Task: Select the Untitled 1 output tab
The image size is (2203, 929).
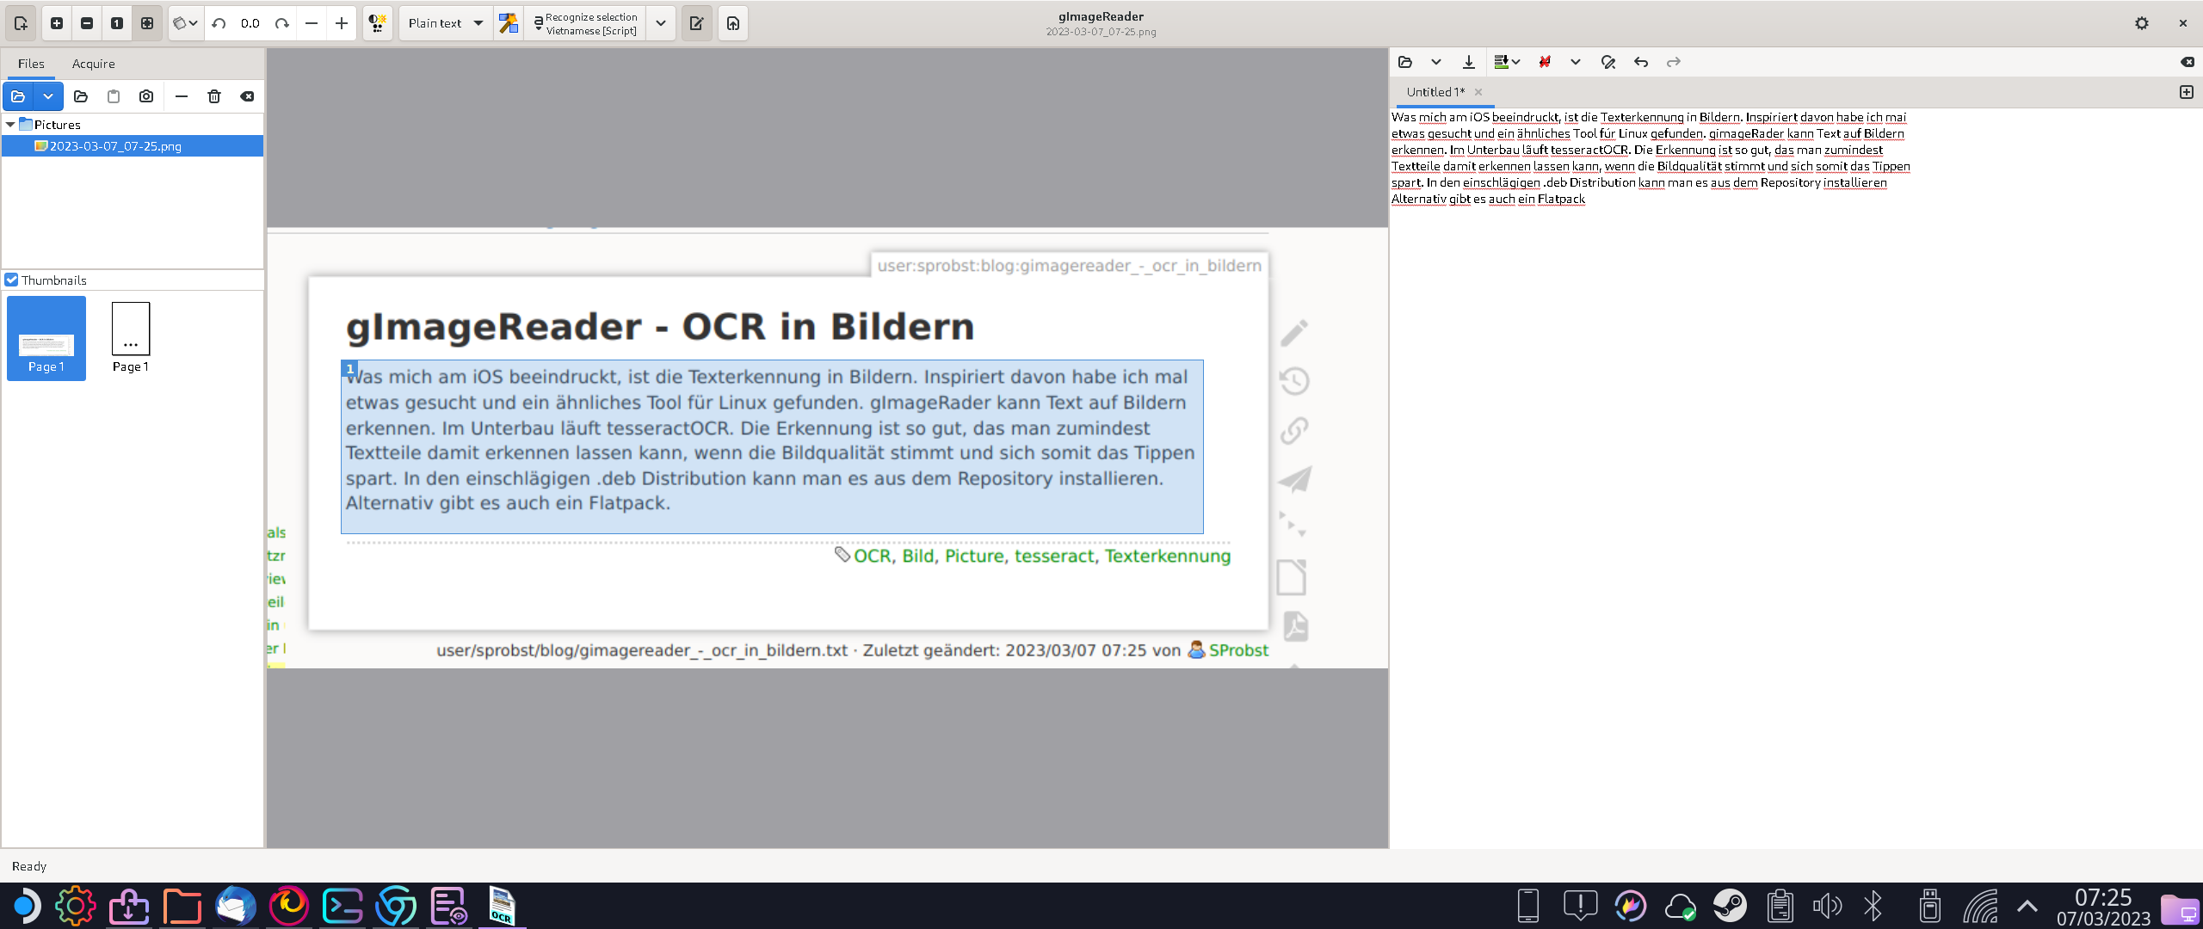Action: tap(1435, 92)
